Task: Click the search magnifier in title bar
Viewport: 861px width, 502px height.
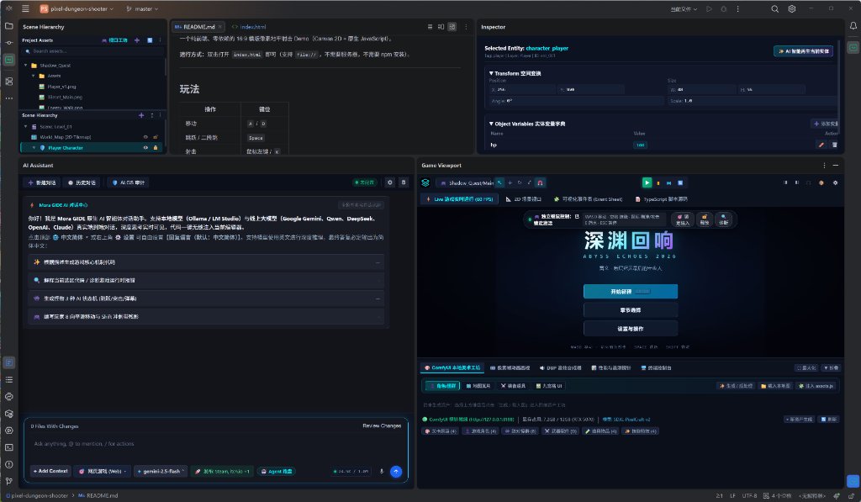Action: (774, 8)
